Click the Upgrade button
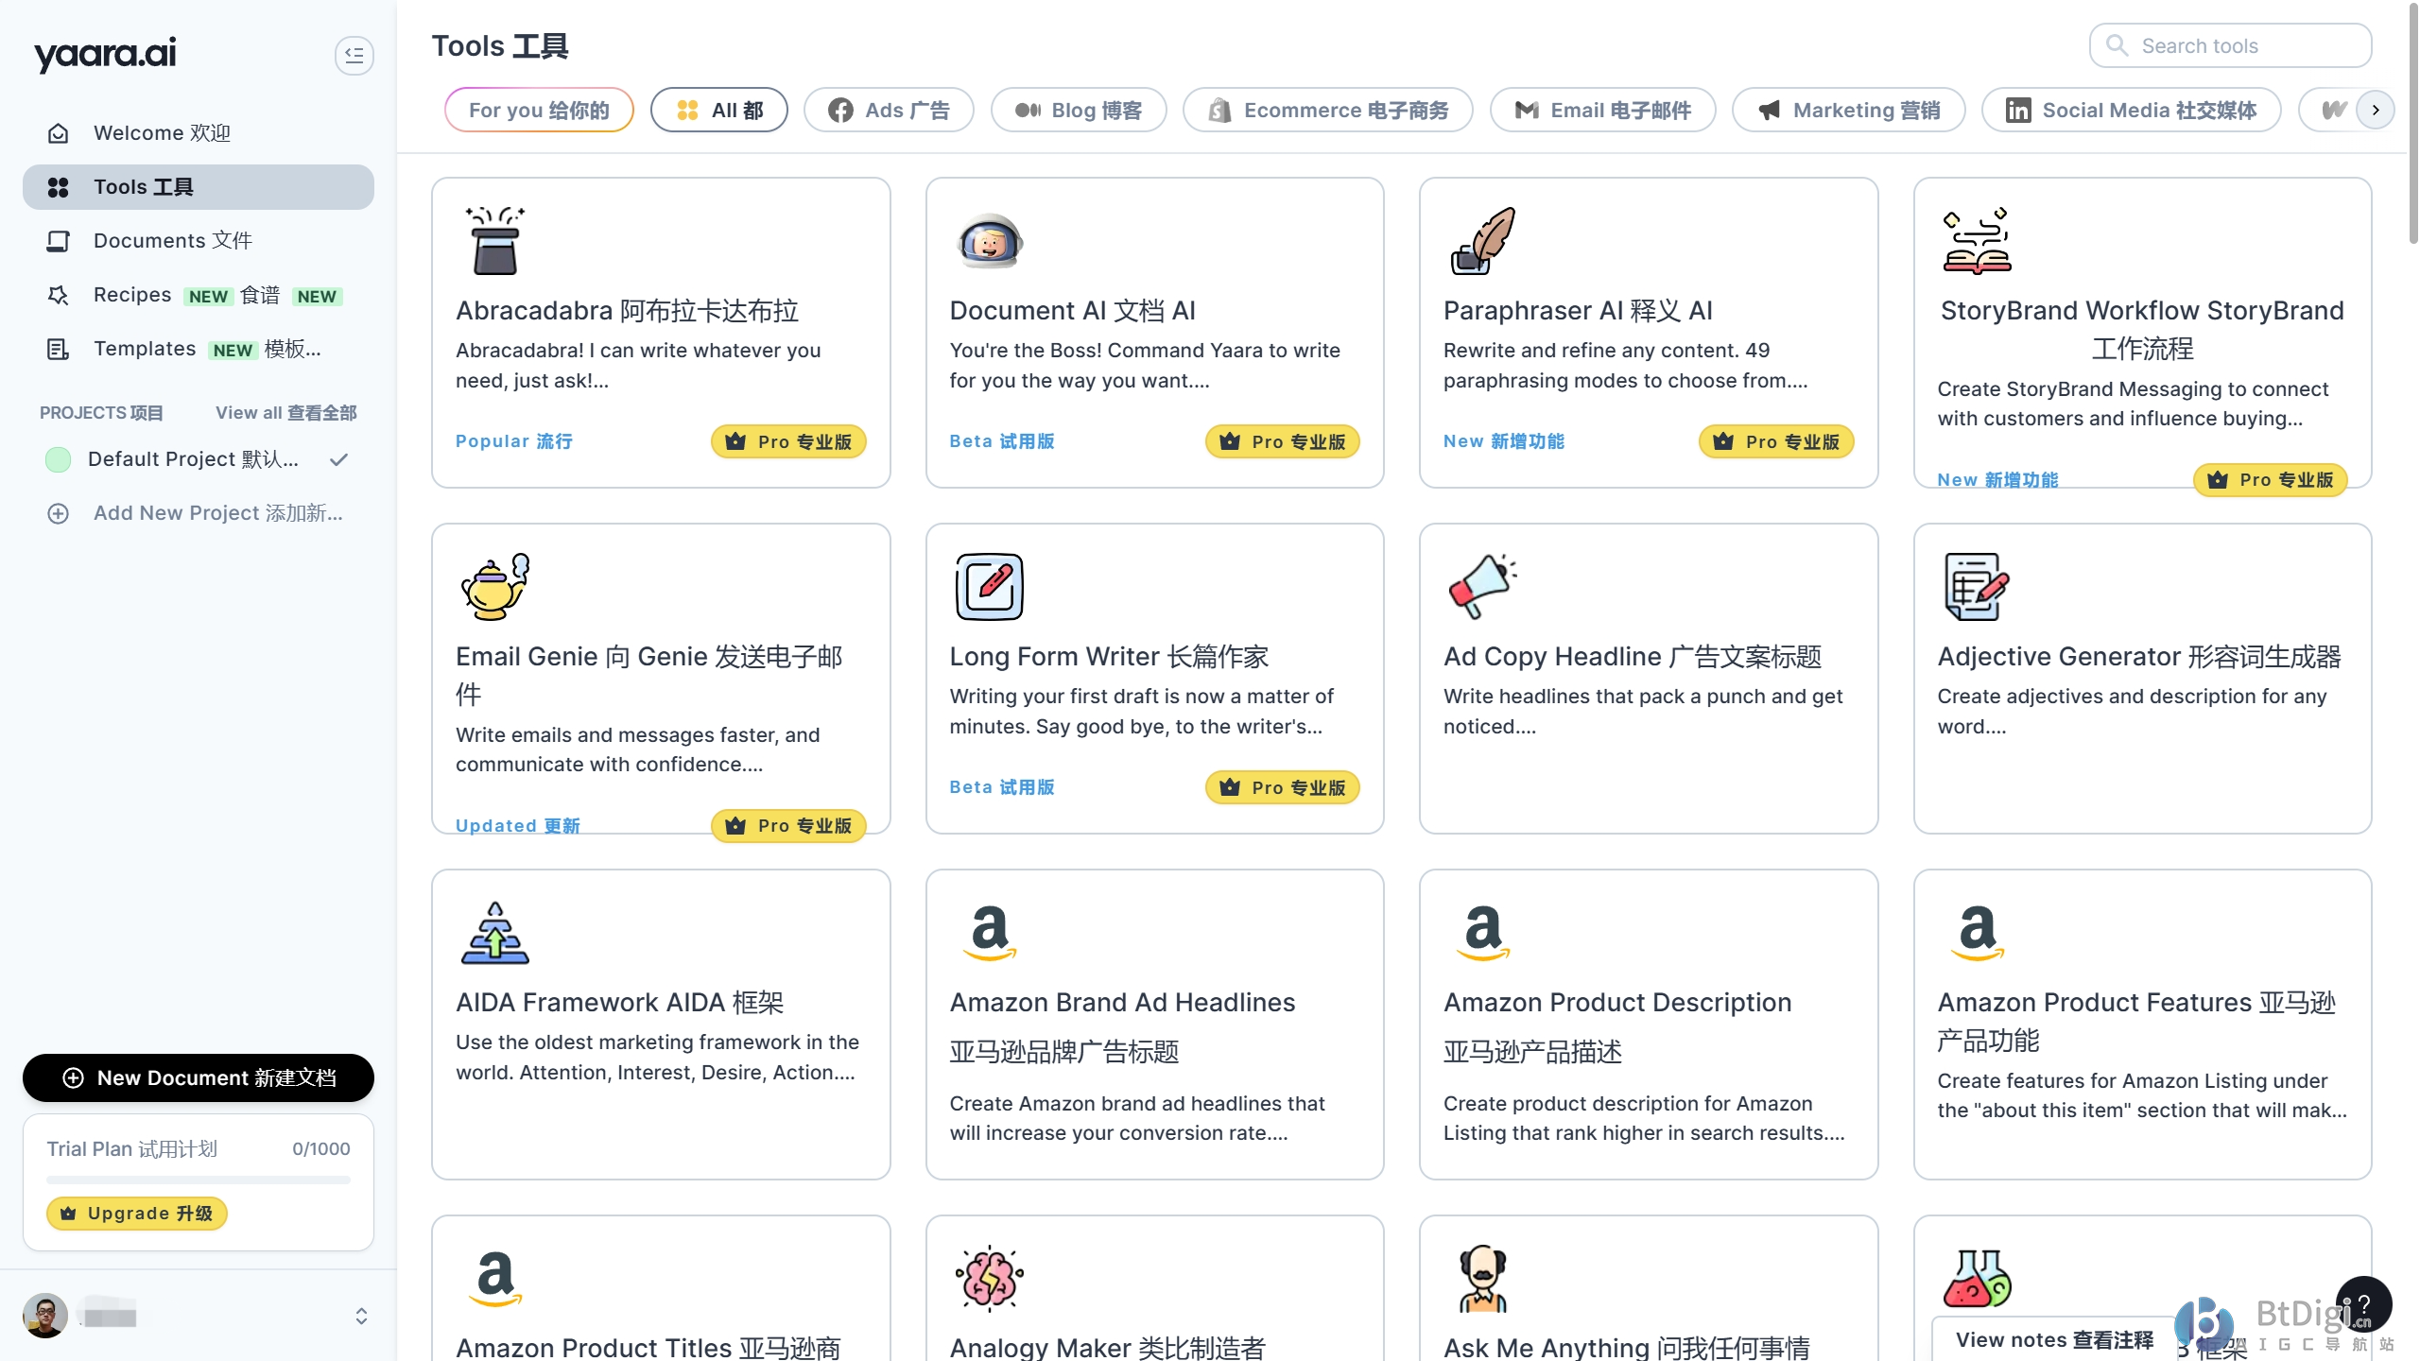This screenshot has height=1361, width=2420. (137, 1214)
